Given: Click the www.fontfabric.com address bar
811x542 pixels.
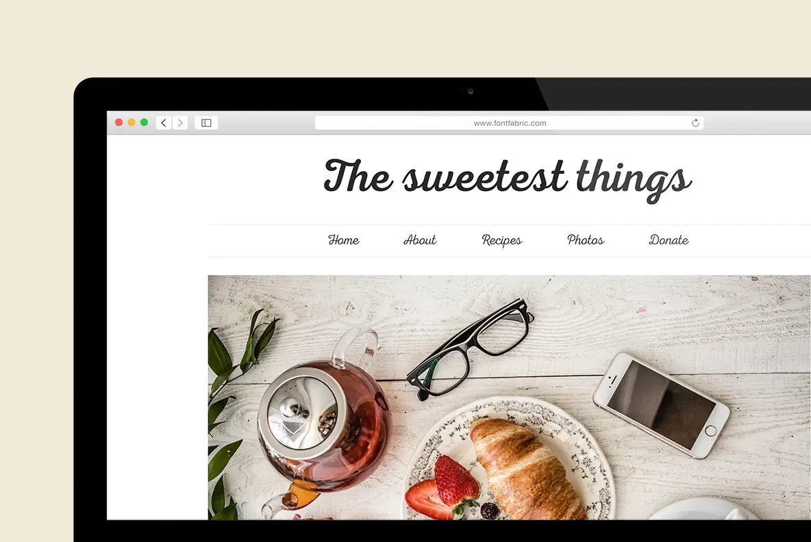Looking at the screenshot, I should (509, 123).
